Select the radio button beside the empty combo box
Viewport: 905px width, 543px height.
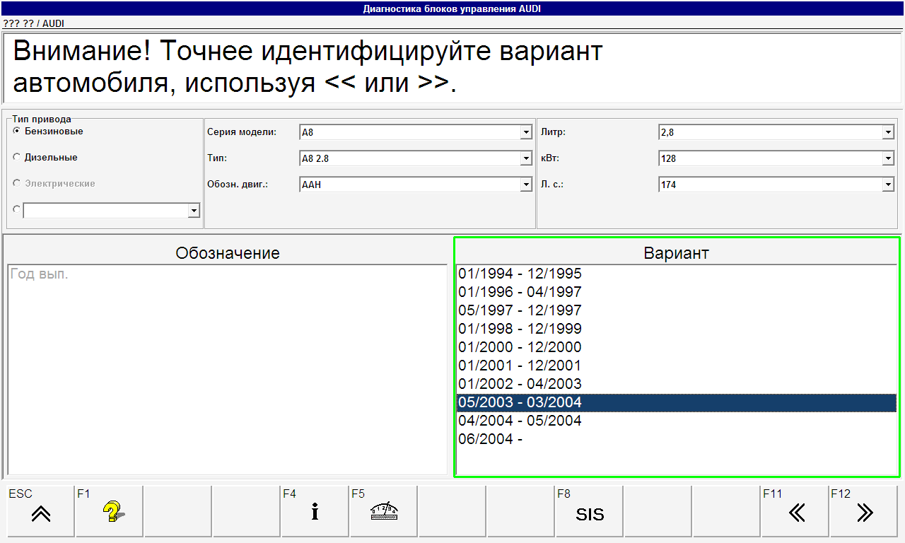17,210
